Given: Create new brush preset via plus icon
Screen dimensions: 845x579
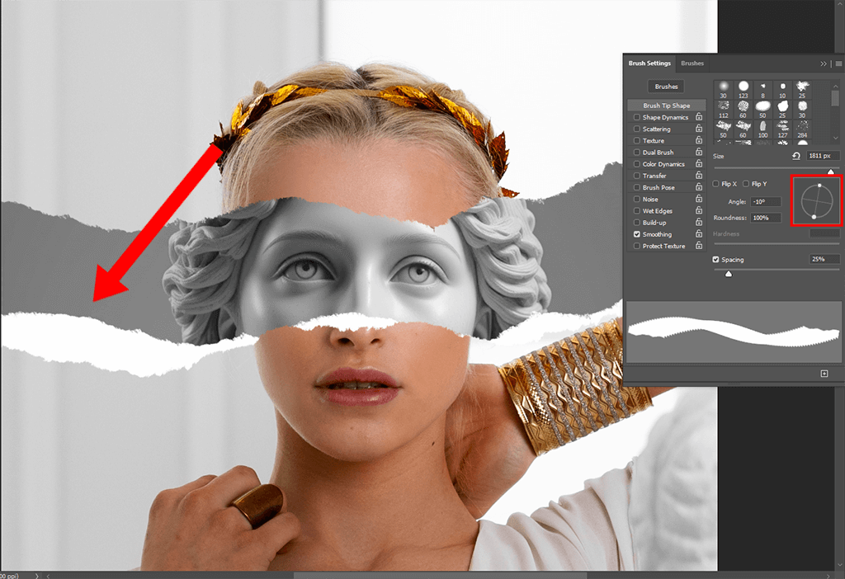Looking at the screenshot, I should click(x=824, y=374).
